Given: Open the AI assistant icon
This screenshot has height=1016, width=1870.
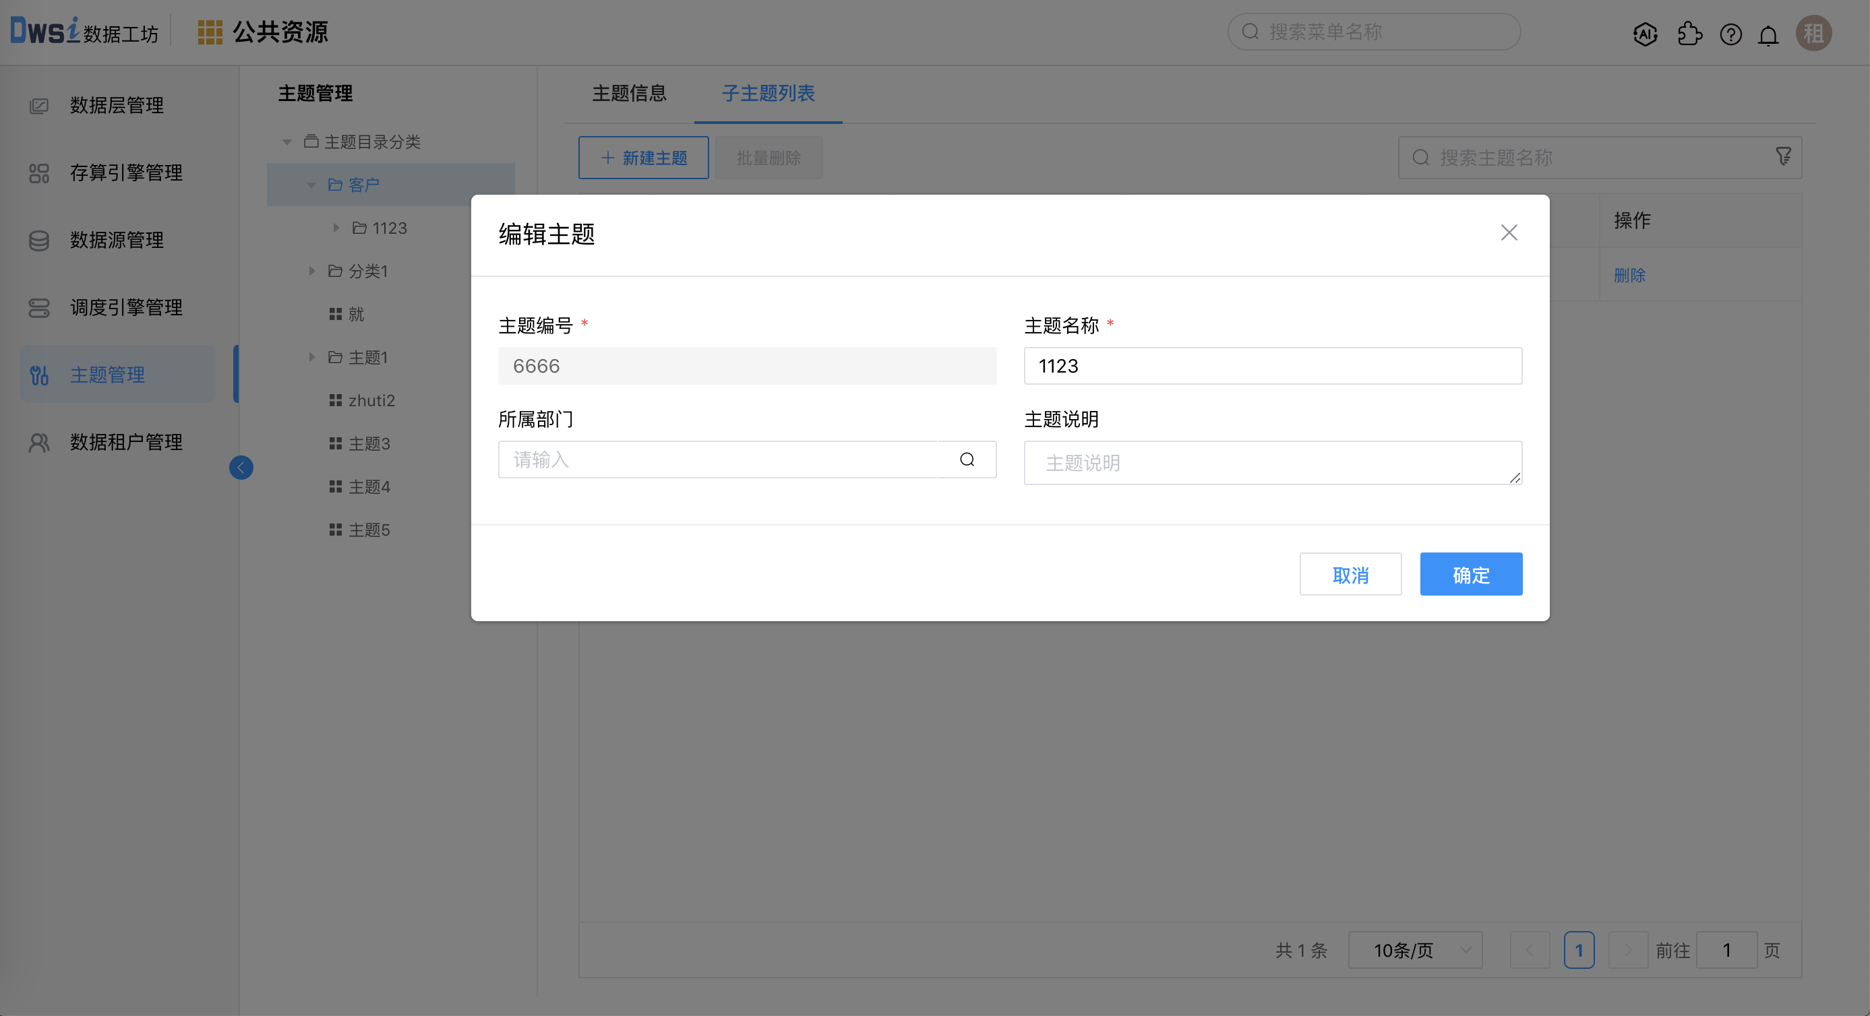Looking at the screenshot, I should [x=1645, y=34].
